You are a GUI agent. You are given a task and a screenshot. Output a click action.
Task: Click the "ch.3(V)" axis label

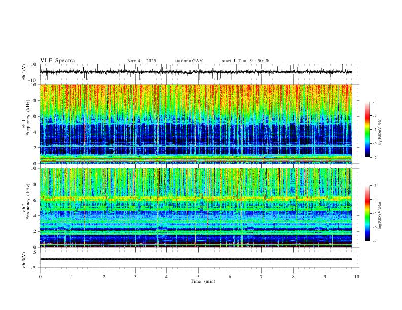[24, 260]
